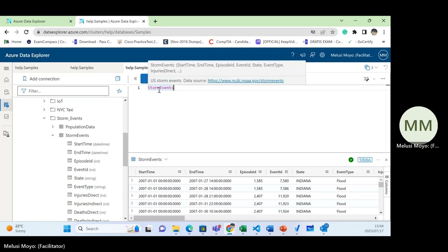Collapse all items in connection pane
This screenshot has width=448, height=252.
point(118,79)
